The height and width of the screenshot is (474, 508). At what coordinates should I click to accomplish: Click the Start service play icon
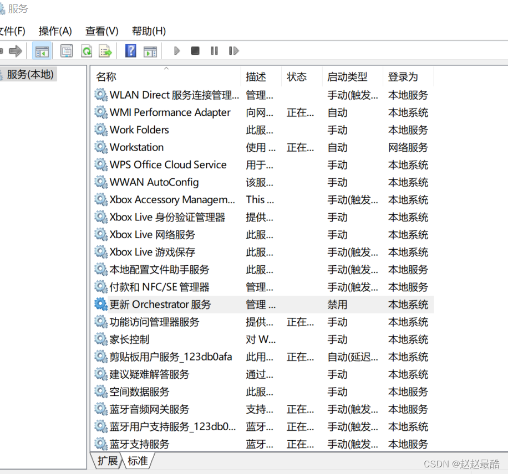click(x=176, y=51)
